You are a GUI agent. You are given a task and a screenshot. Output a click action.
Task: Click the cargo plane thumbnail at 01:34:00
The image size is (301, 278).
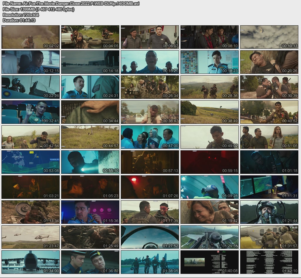pos(31,262)
